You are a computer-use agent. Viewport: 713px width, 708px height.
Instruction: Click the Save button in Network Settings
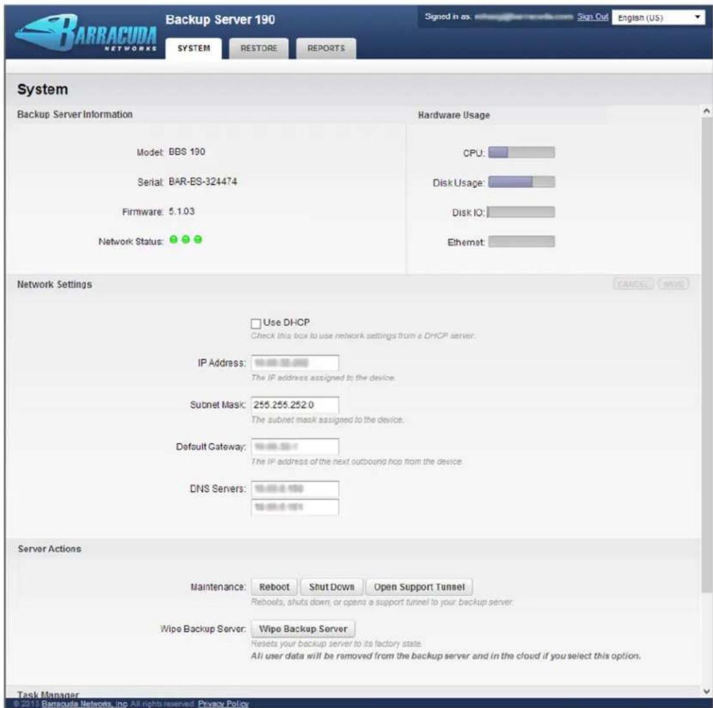point(674,284)
